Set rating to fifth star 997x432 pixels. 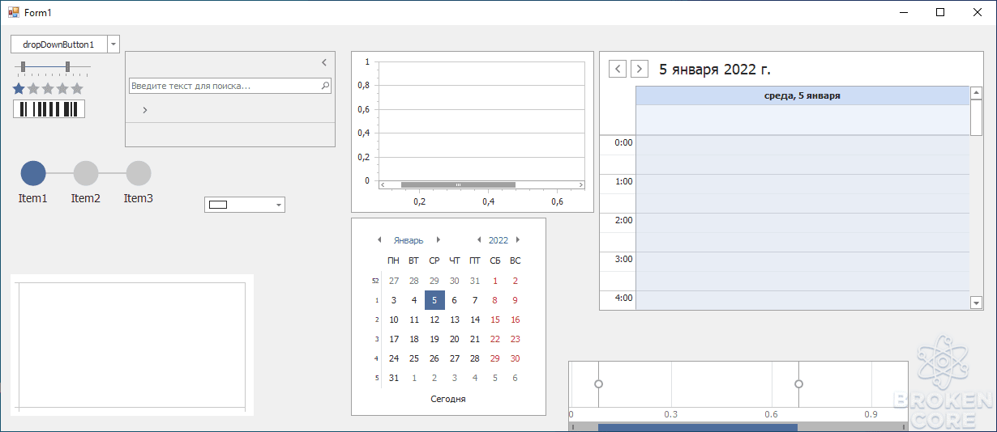77,88
